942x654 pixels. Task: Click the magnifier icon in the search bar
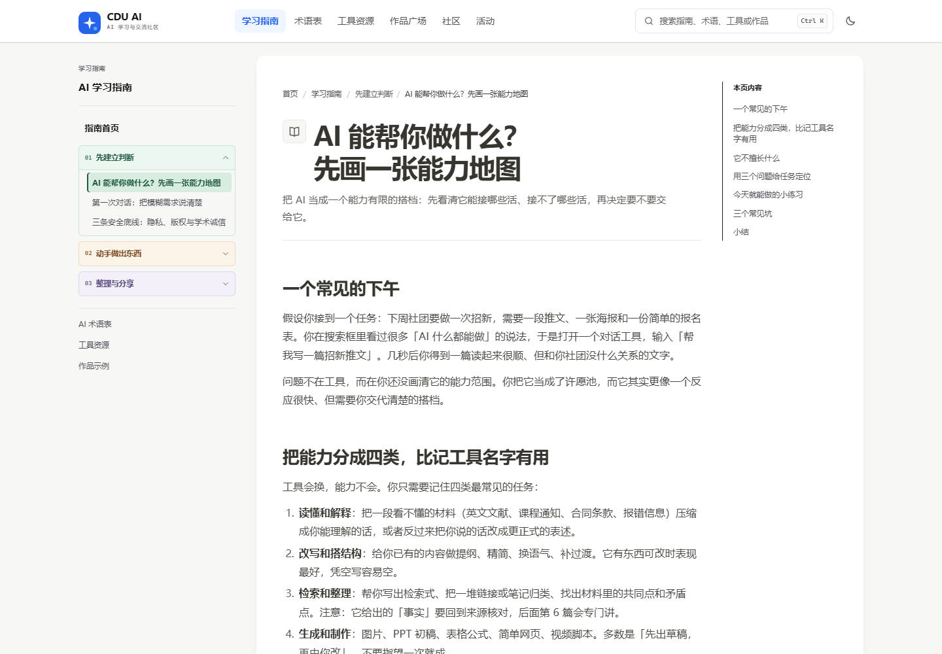click(649, 21)
